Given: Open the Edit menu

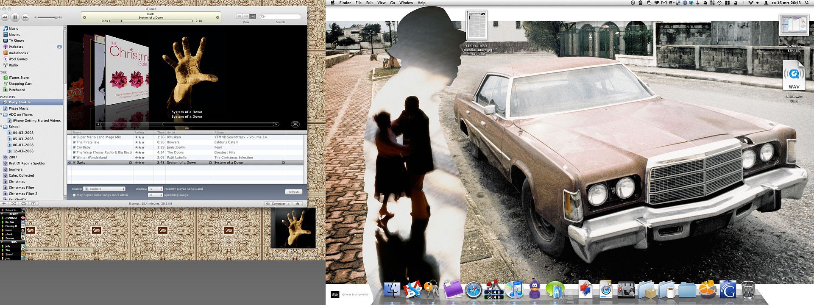Looking at the screenshot, I should click(x=370, y=3).
